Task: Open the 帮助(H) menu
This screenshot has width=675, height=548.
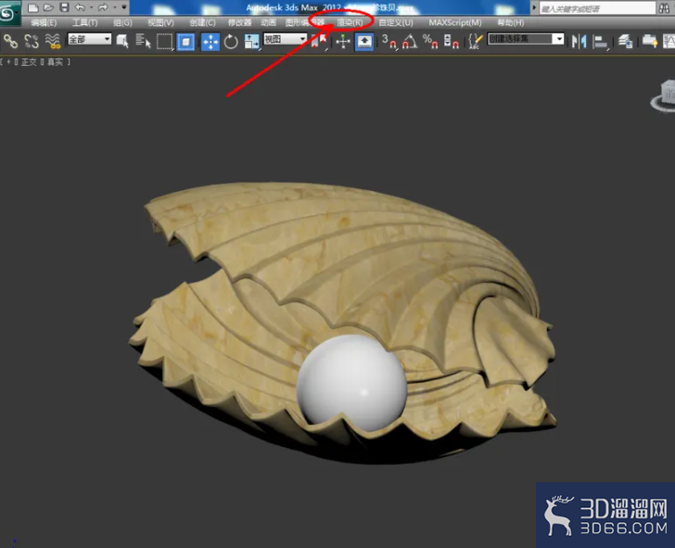Action: pyautogui.click(x=511, y=22)
